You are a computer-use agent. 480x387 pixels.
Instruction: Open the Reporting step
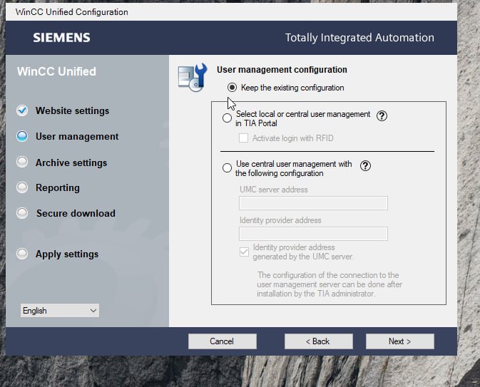point(58,188)
